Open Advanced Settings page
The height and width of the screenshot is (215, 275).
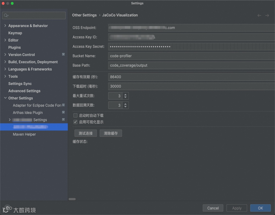(x=24, y=91)
